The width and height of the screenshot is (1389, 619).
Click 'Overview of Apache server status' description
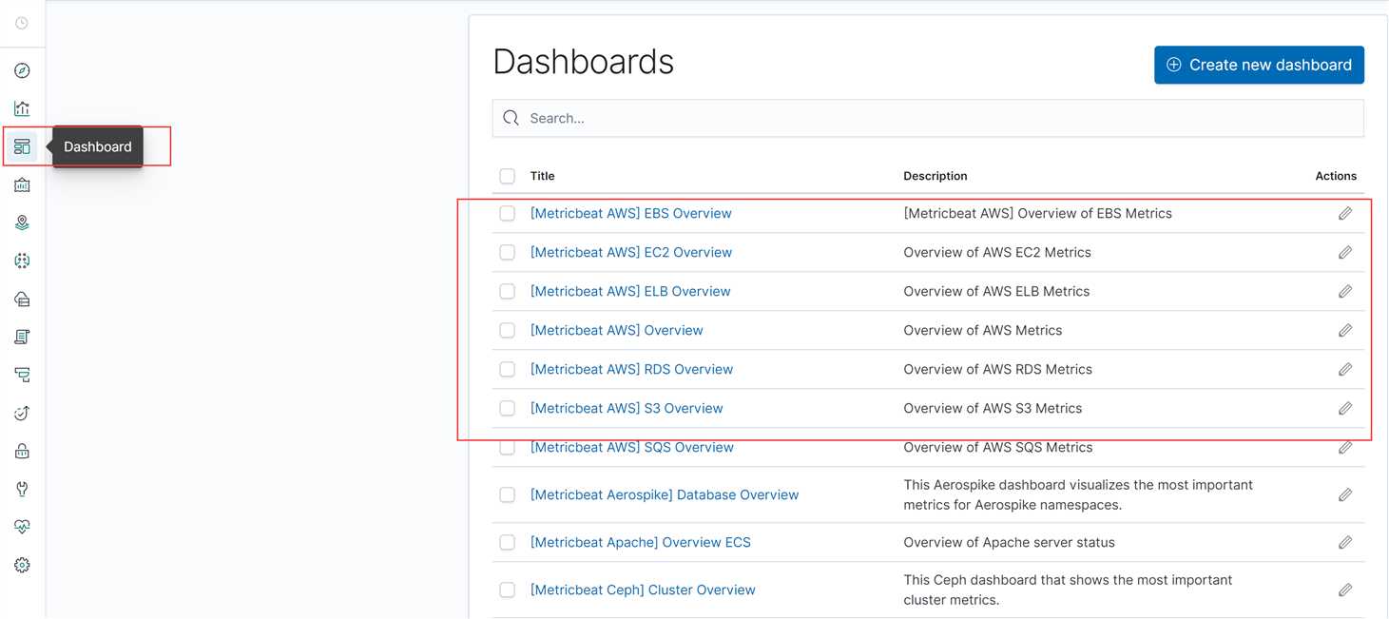[1009, 543]
